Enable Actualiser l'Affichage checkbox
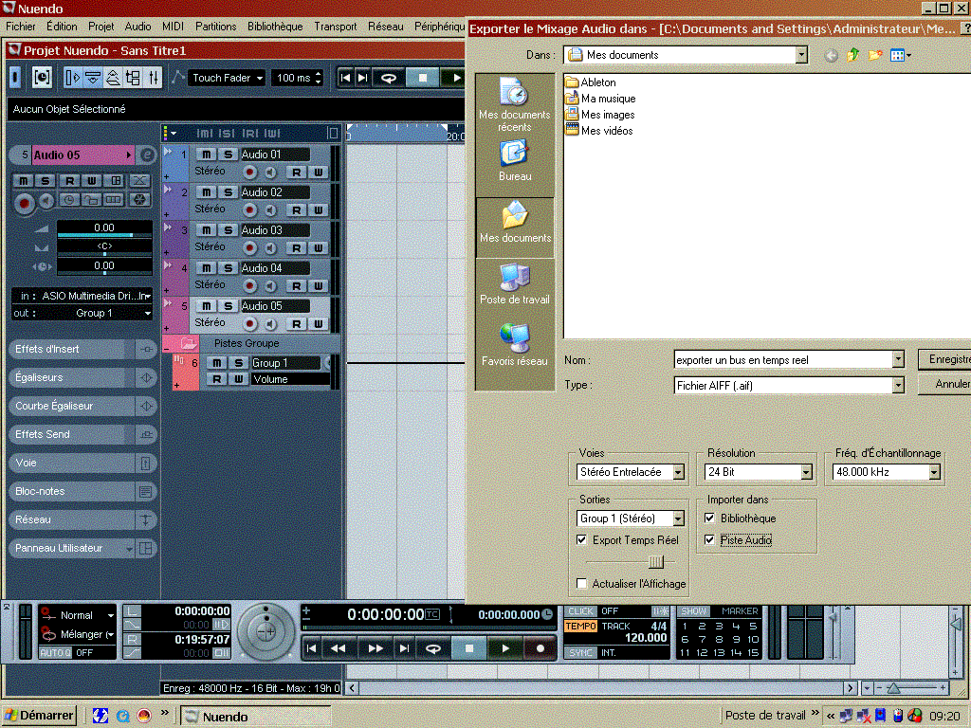The width and height of the screenshot is (971, 728). pyautogui.click(x=582, y=584)
